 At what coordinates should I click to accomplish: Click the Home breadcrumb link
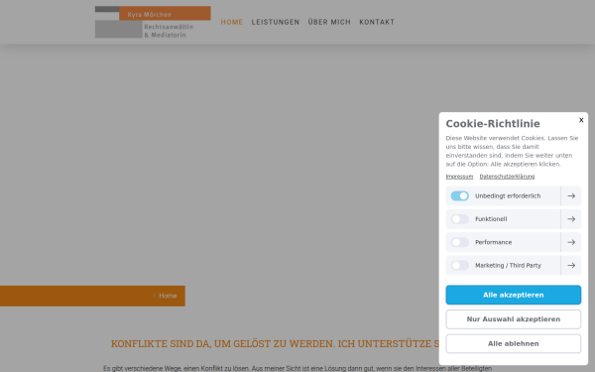(168, 296)
